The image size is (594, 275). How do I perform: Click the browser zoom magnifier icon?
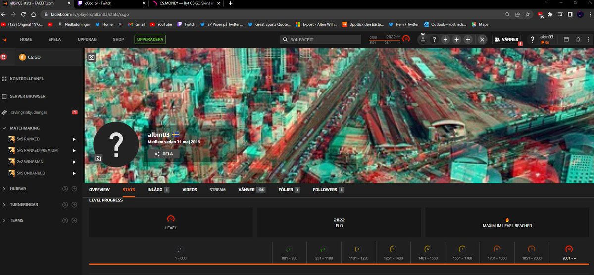[507, 14]
